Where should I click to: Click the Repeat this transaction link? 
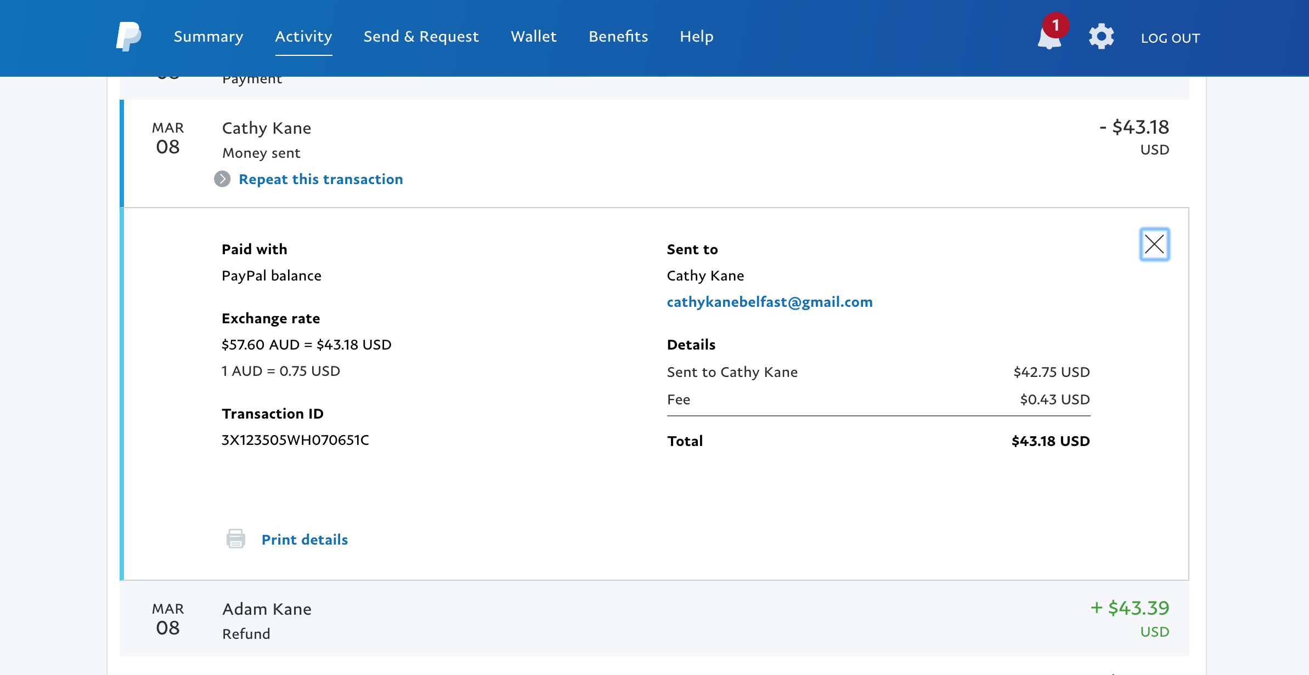click(321, 179)
